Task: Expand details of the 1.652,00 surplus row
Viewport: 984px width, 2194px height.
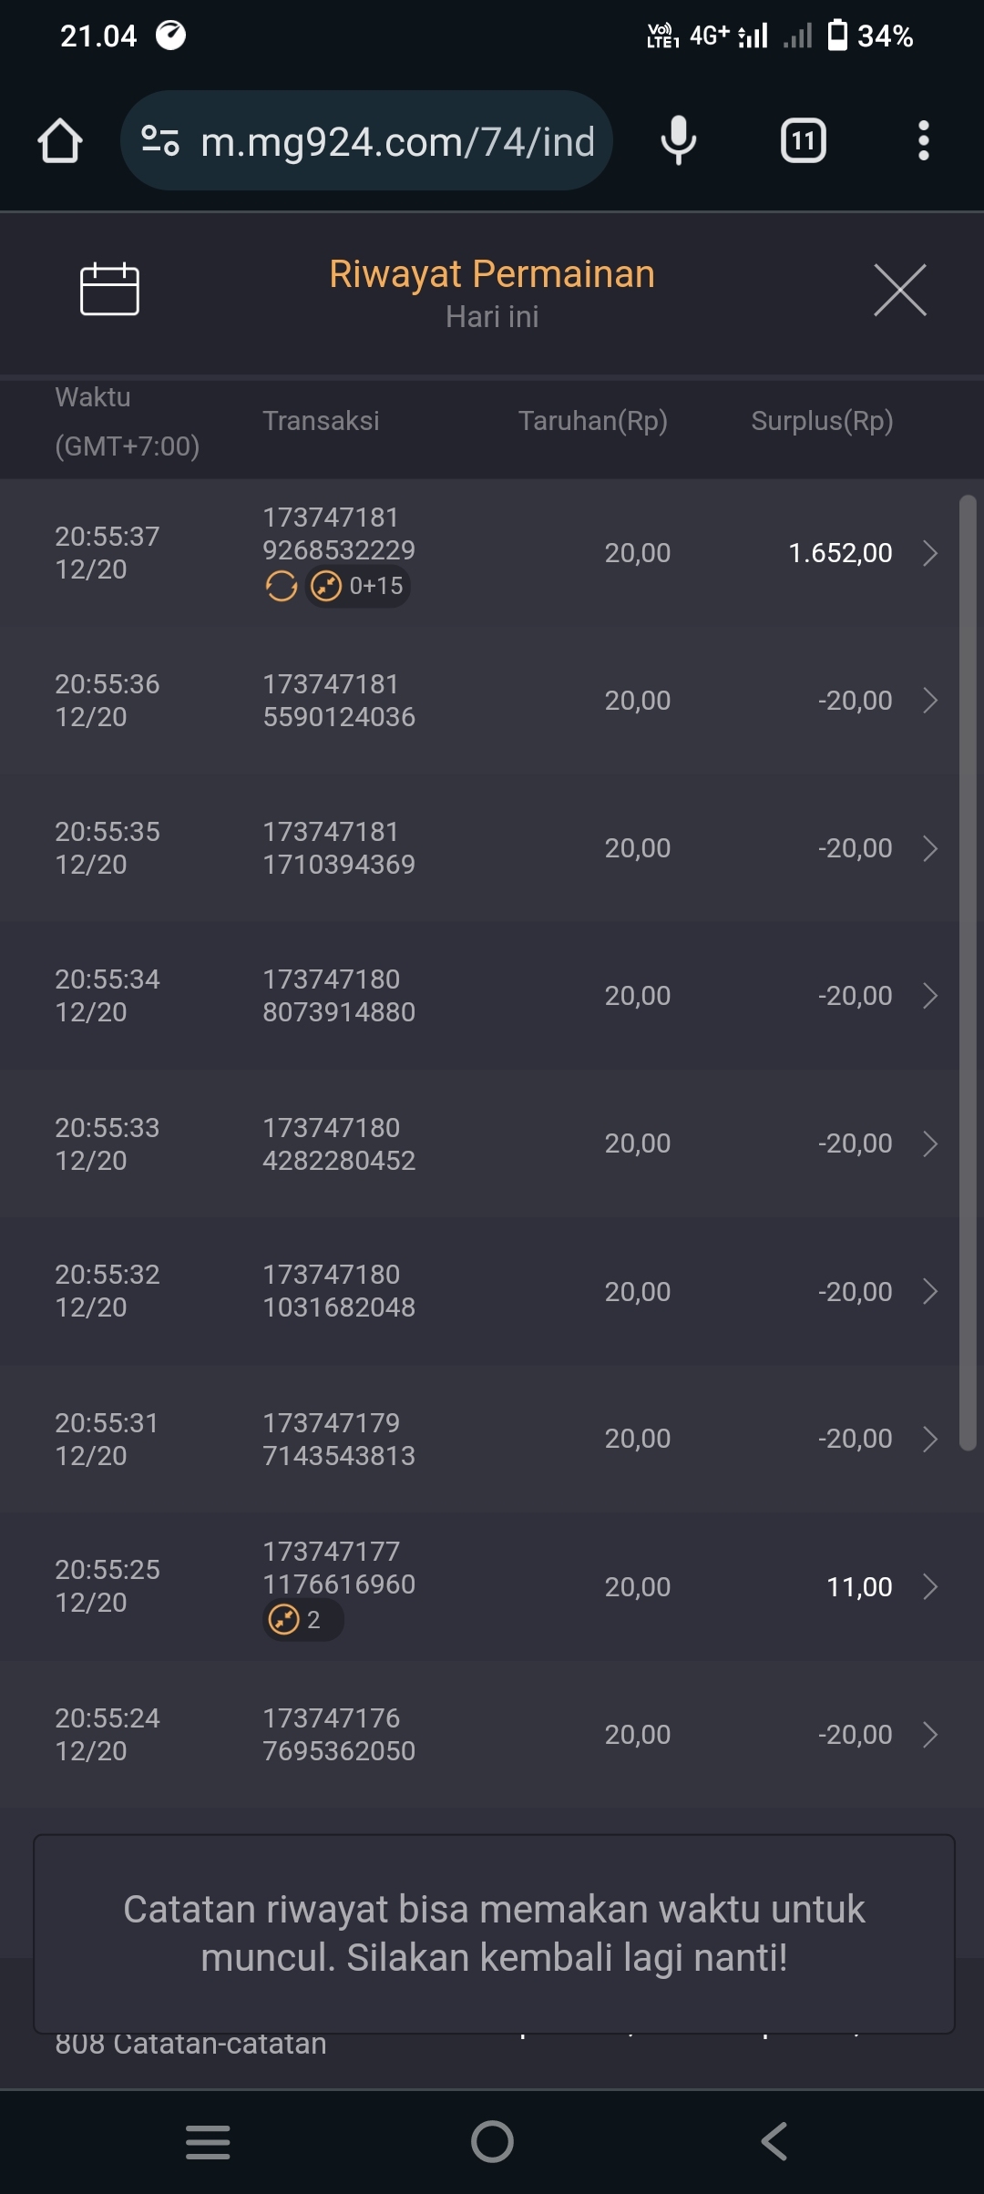Action: click(929, 553)
